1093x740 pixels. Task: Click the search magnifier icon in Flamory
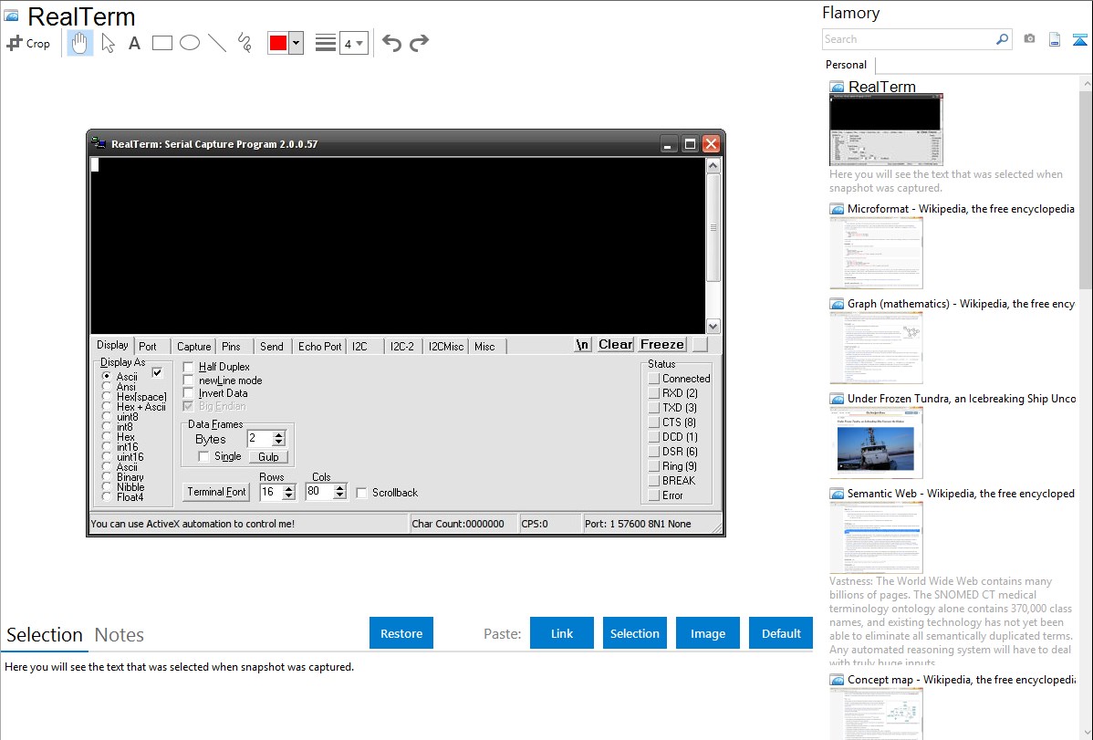coord(1002,39)
